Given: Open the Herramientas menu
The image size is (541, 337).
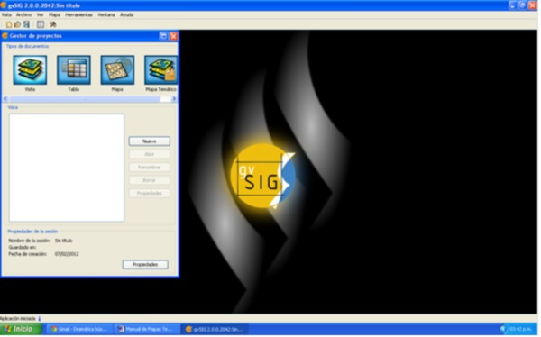Looking at the screenshot, I should point(78,14).
